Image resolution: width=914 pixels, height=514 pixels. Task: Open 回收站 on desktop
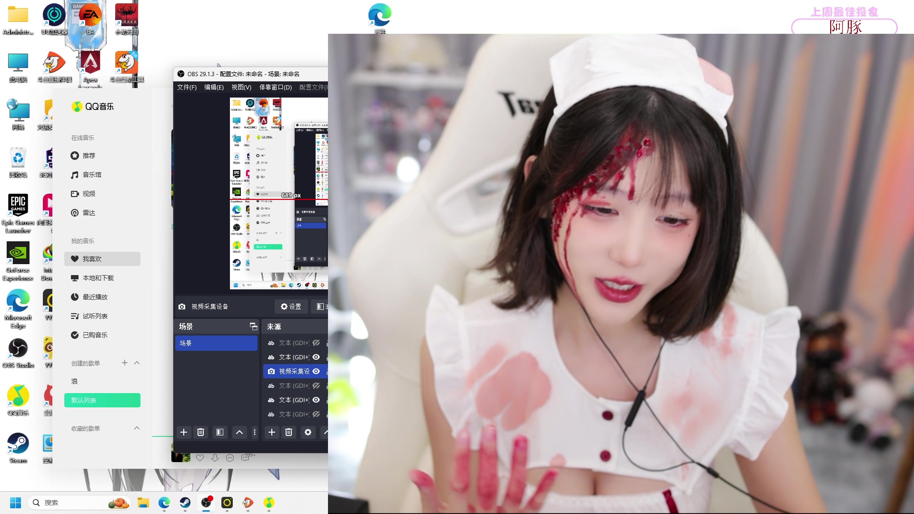(18, 162)
